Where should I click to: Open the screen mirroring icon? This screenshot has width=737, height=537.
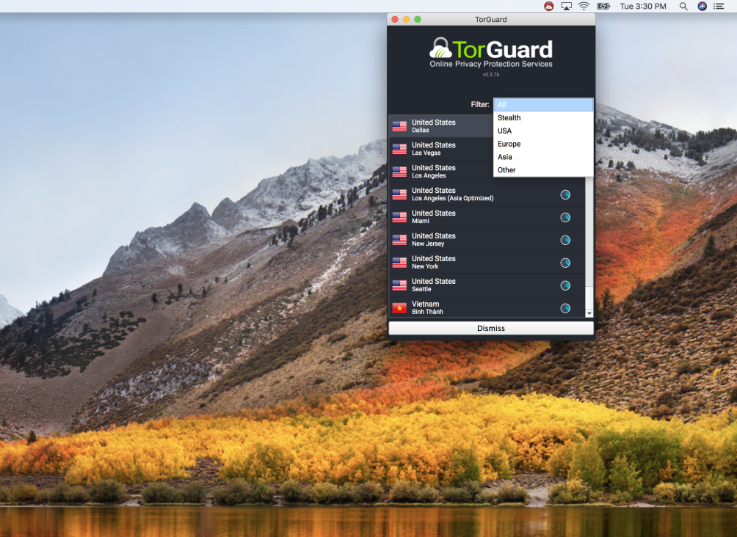pos(566,6)
